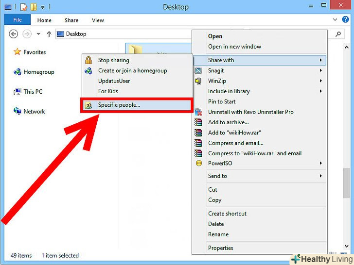Click the scrollbar up arrow
Viewport: 354px width, 265px height.
346,47
